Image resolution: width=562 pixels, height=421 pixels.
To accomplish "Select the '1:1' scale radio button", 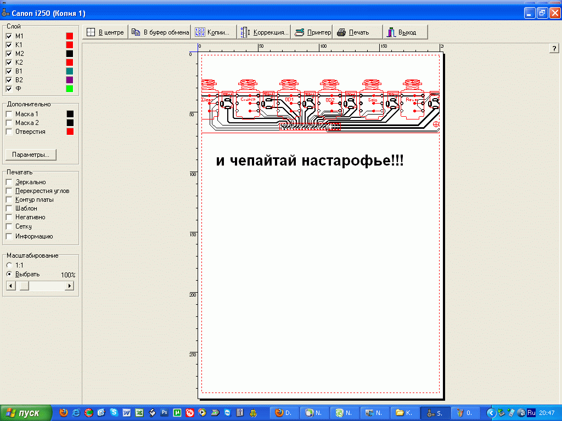I will pos(9,265).
